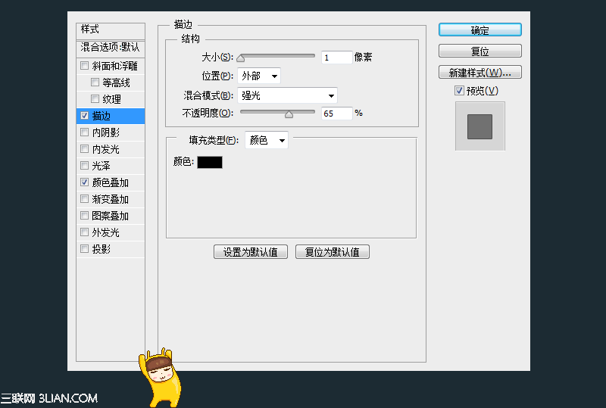Viewport: 606px width, 408px height.
Task: Enable the 投影 checkbox
Action: click(84, 248)
